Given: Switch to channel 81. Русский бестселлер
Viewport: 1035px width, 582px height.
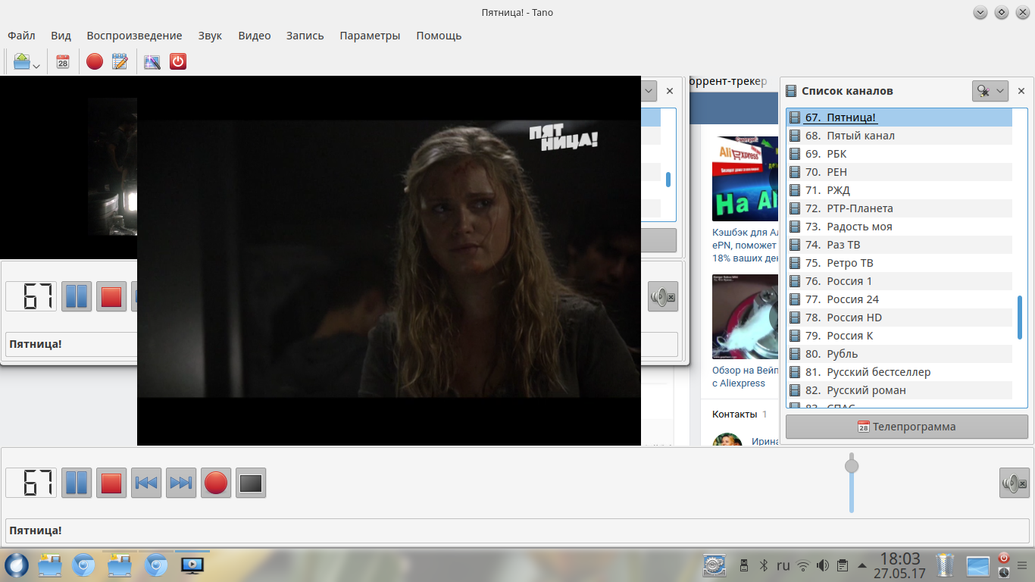Looking at the screenshot, I should click(900, 372).
